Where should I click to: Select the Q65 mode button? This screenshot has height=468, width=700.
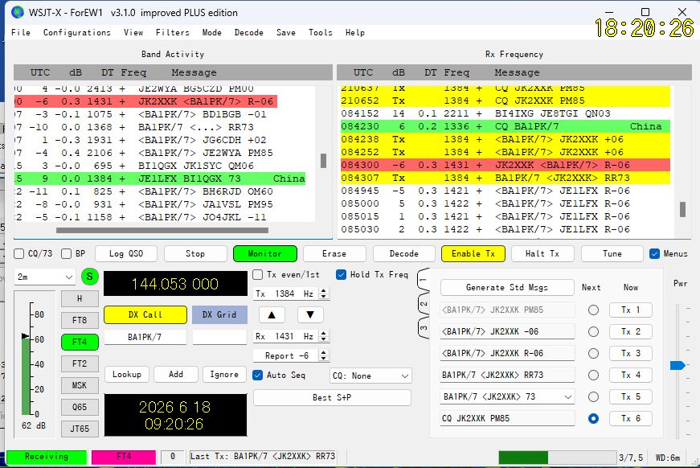click(80, 407)
